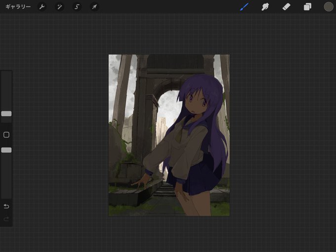336x252 pixels.
Task: Open the Selection S-shaped tool
Action: click(x=77, y=7)
